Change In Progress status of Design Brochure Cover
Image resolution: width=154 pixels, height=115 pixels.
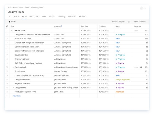coord(120,34)
